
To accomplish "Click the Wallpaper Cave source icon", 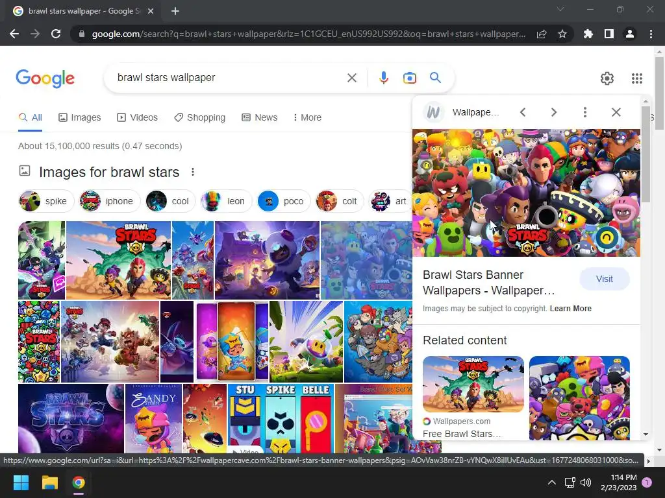I will (433, 112).
